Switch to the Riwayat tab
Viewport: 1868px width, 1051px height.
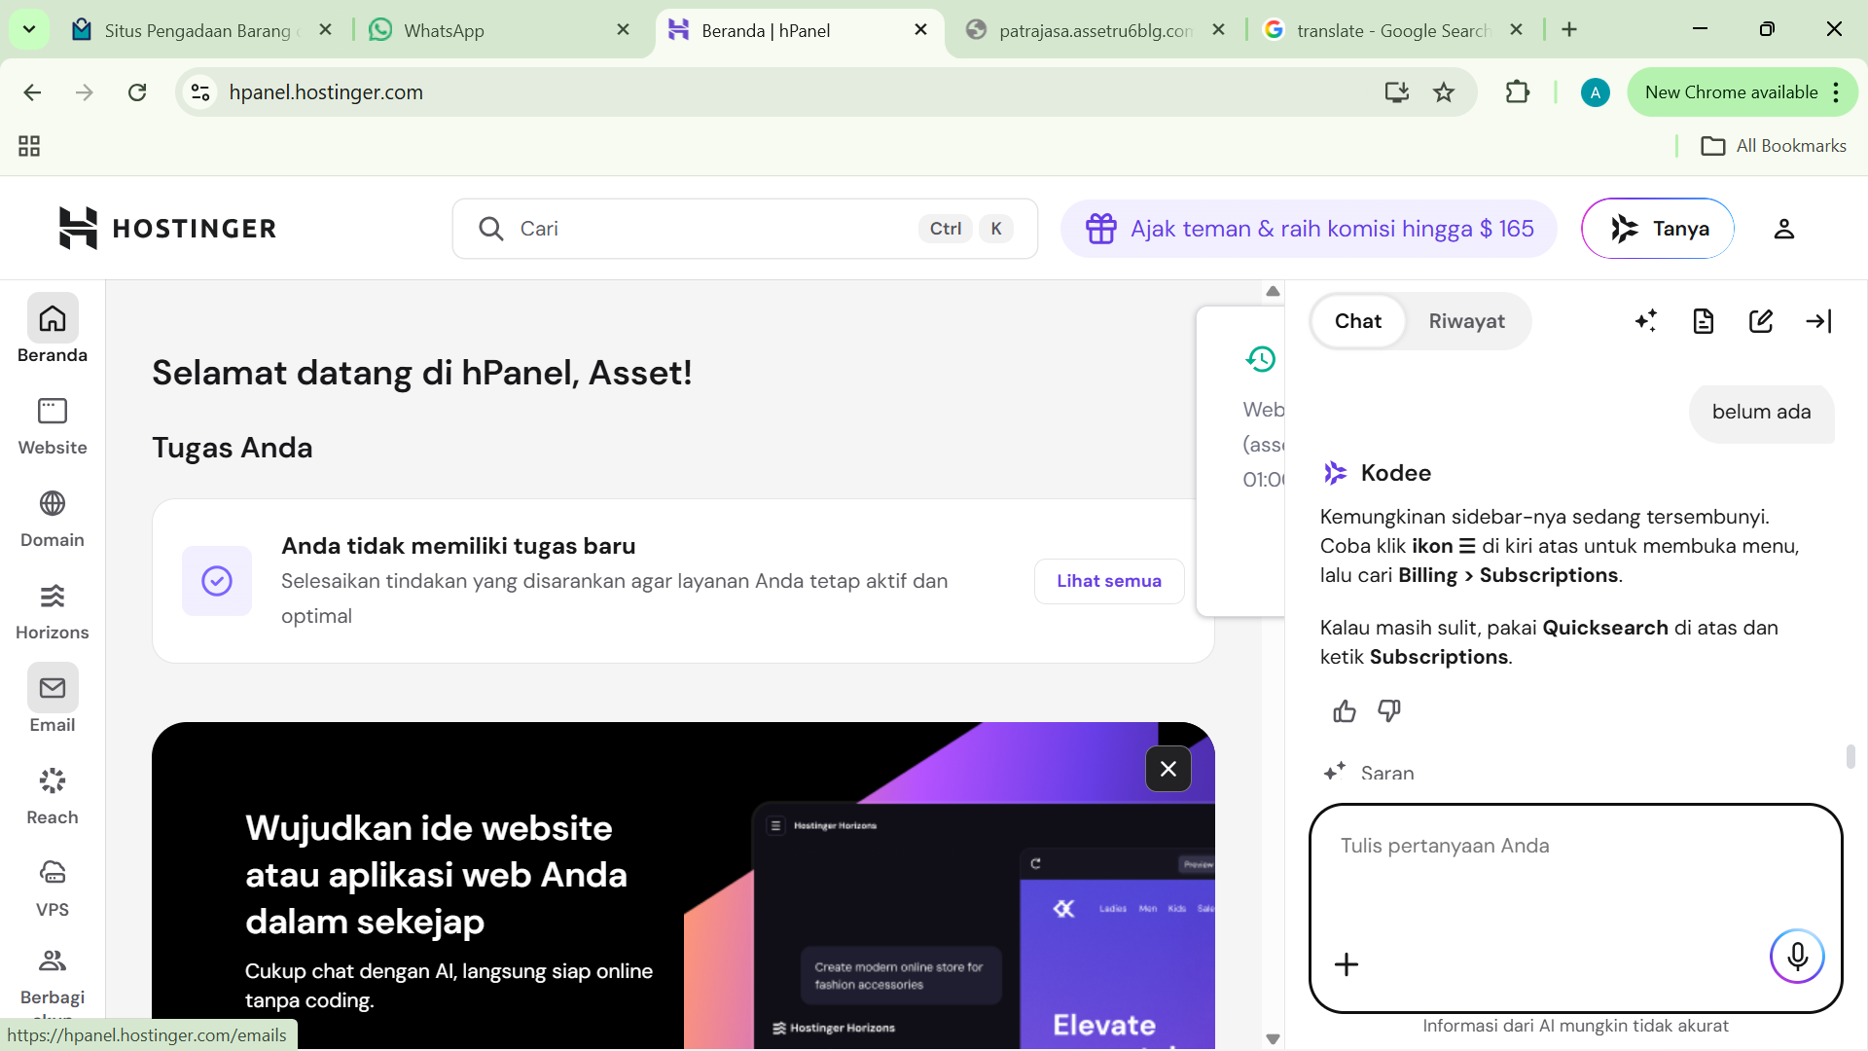(x=1466, y=321)
